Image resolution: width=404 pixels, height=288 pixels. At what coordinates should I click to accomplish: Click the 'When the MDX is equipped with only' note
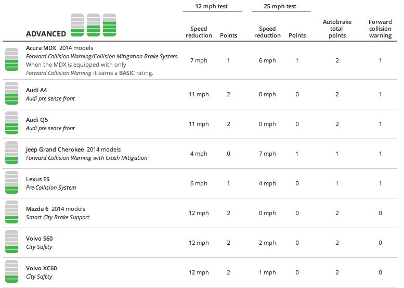pos(76,65)
